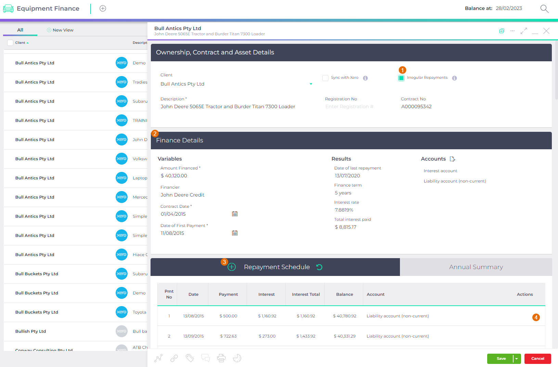Refresh the Repayment Schedule
Viewport: 558px width, 367px height.
(x=319, y=267)
